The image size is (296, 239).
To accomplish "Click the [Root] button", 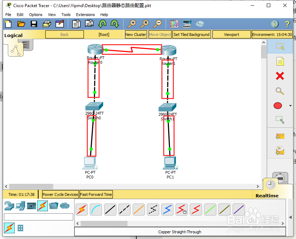I will (104, 35).
